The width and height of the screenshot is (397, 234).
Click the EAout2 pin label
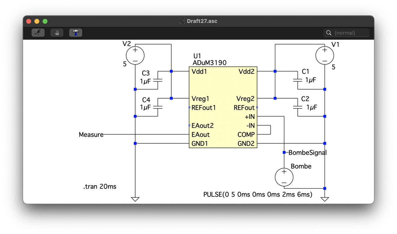(x=203, y=126)
